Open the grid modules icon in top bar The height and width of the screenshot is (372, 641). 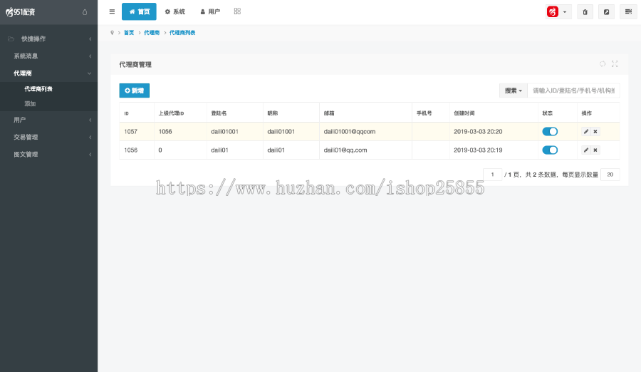[x=237, y=11]
